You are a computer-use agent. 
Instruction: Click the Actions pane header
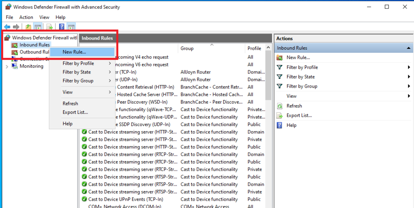[x=344, y=38]
